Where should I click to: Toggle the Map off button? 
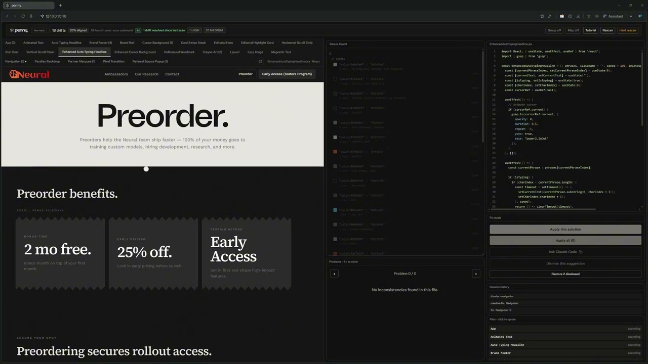tap(573, 30)
